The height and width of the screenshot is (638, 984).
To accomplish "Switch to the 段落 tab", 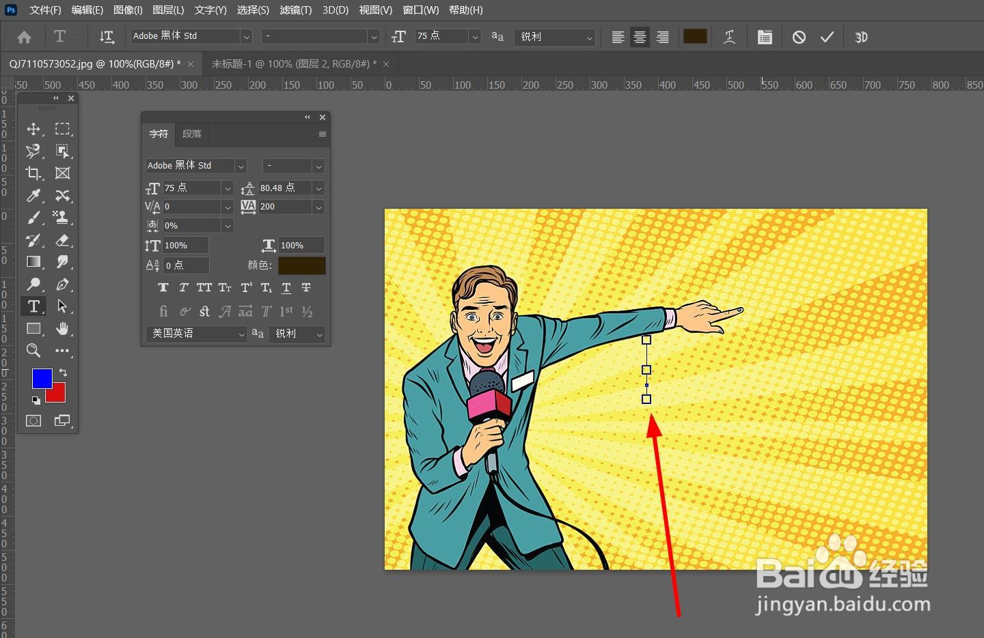I will pos(192,134).
